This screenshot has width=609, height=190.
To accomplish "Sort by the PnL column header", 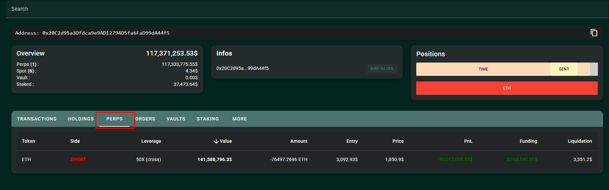I will pyautogui.click(x=468, y=141).
